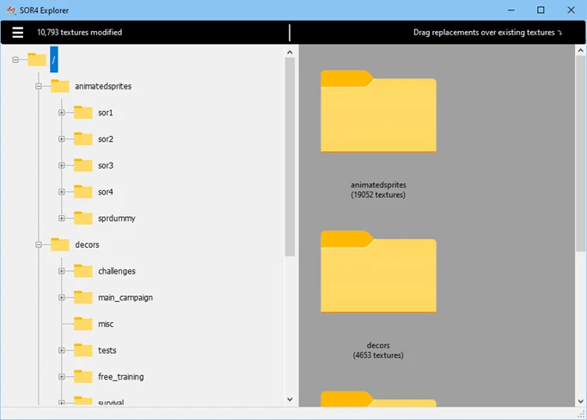Screen dimensions: 587x420
Task: Select the challenges tree label
Action: coord(117,271)
